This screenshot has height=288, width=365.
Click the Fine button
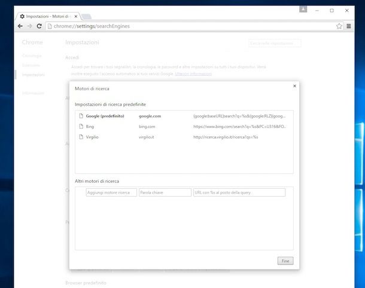pyautogui.click(x=285, y=261)
